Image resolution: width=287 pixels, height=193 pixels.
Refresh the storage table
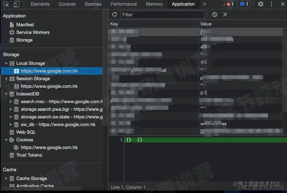(x=114, y=15)
